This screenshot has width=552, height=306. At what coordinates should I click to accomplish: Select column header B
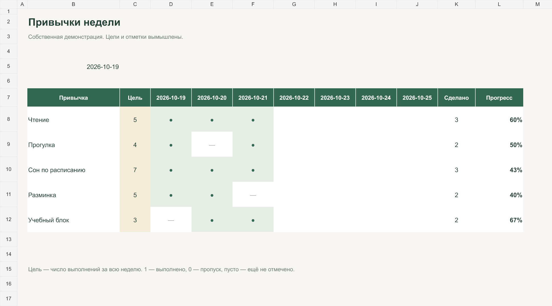pyautogui.click(x=74, y=4)
